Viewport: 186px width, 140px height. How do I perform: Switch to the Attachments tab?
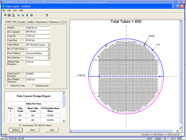click(x=41, y=22)
